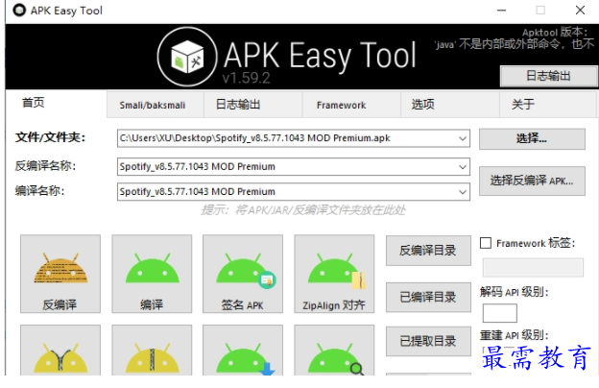Screen dimensions: 599x388
Task: Click the APK Easy Tool cube logo
Action: click(x=187, y=57)
